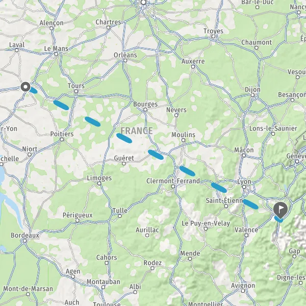The image size is (306, 306).
Task: Select the Poitiers city dot
Action: click(x=62, y=139)
